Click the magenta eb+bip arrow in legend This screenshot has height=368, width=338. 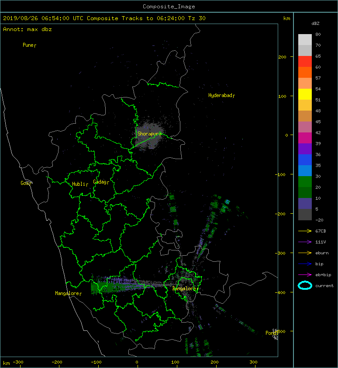(305, 275)
